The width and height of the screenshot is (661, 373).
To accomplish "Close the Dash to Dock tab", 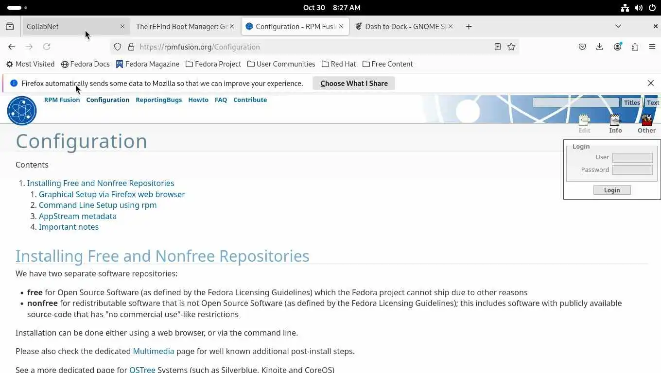I will click(x=451, y=27).
